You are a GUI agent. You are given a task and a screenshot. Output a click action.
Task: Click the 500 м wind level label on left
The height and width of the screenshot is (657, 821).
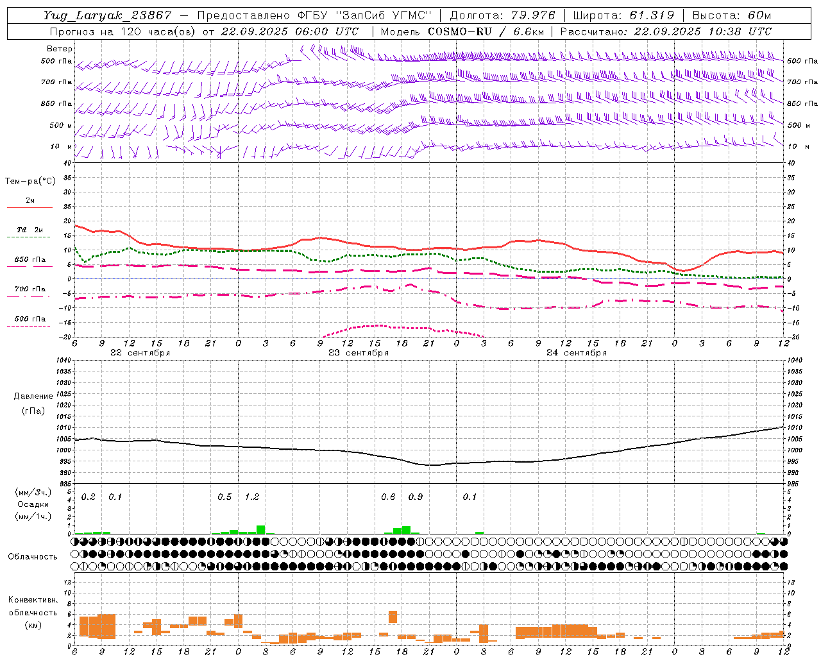click(x=61, y=125)
